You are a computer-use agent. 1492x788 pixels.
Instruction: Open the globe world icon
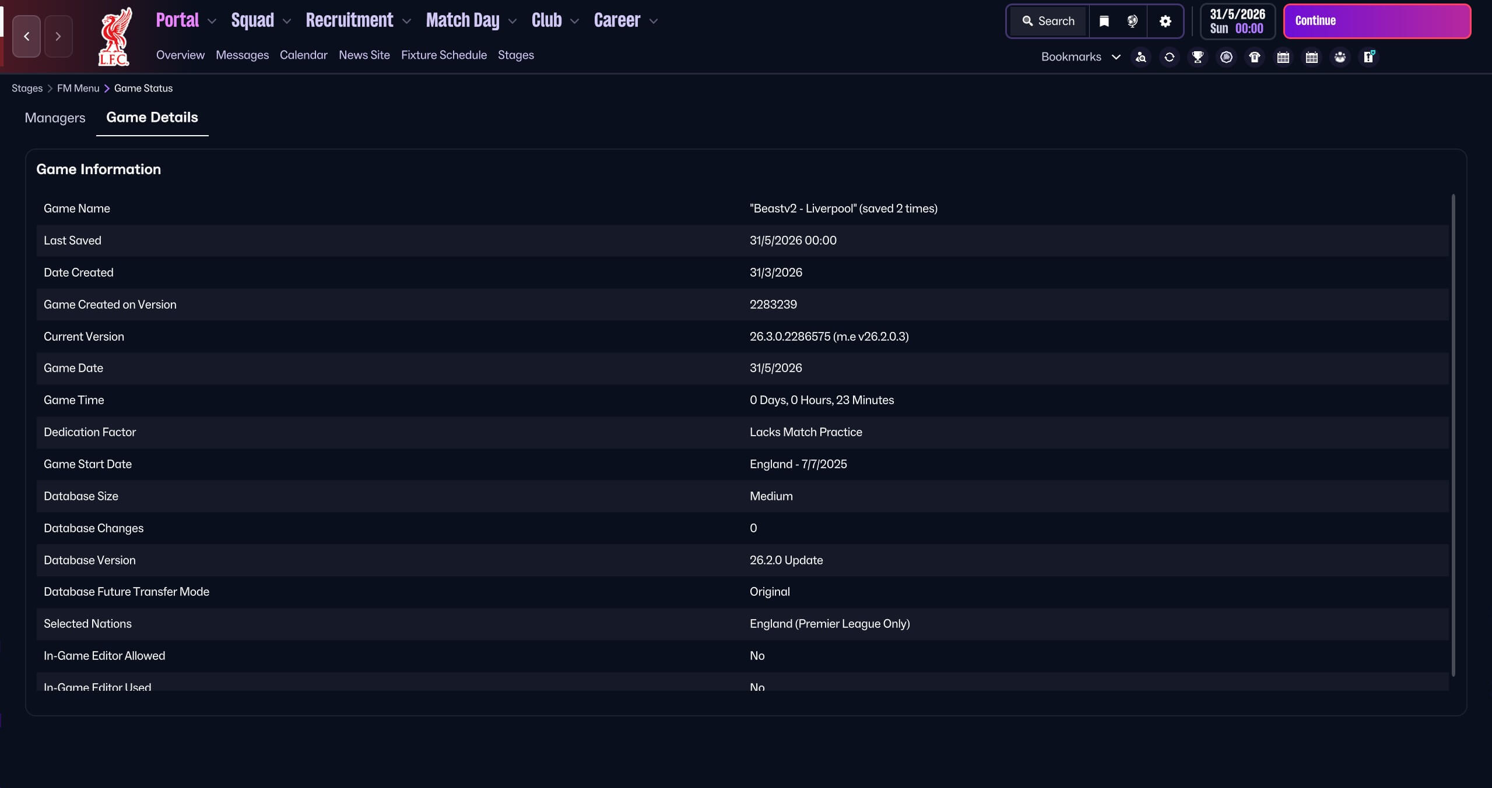pos(1132,22)
